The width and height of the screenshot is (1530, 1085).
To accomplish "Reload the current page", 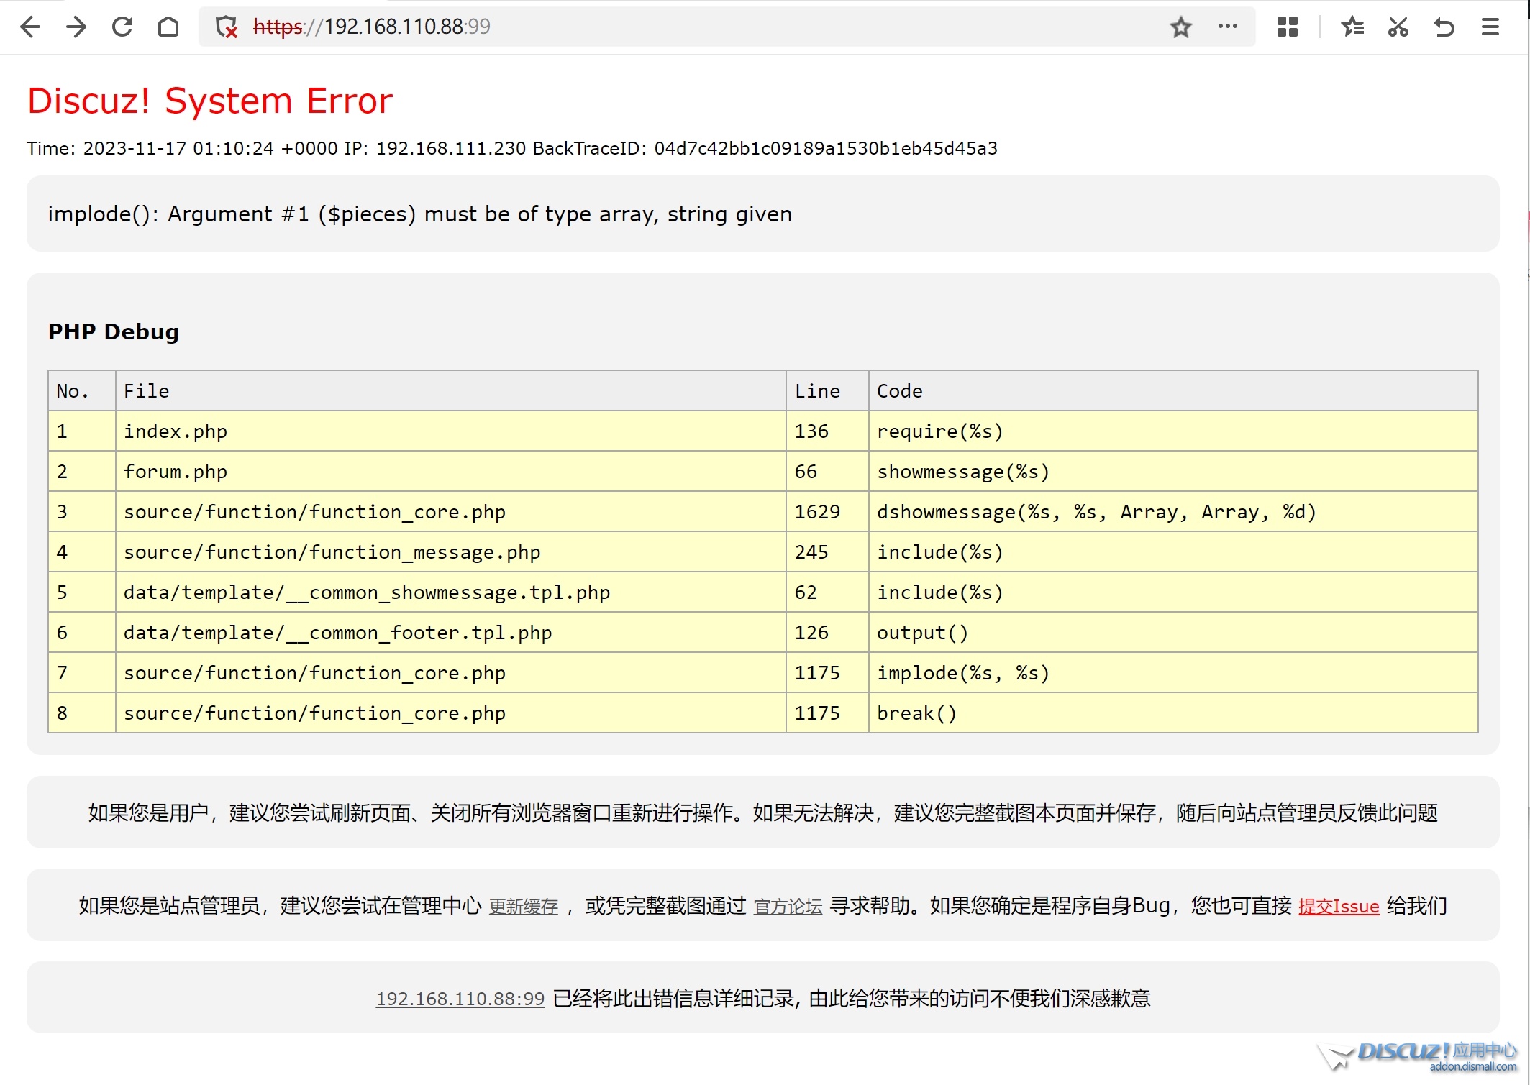I will (122, 27).
